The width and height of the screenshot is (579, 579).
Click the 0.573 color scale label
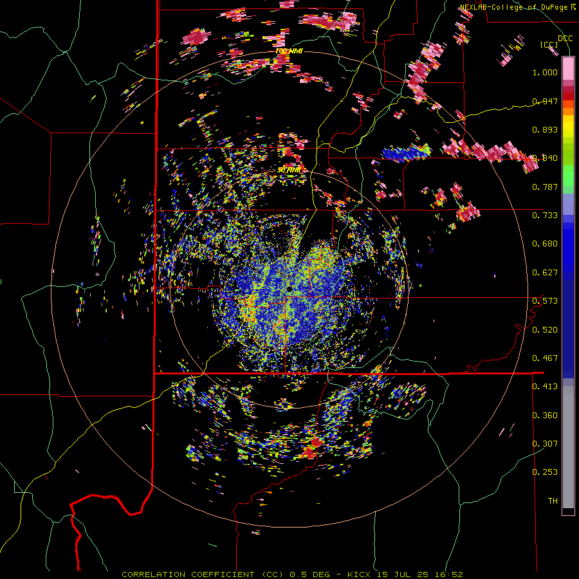coord(545,301)
